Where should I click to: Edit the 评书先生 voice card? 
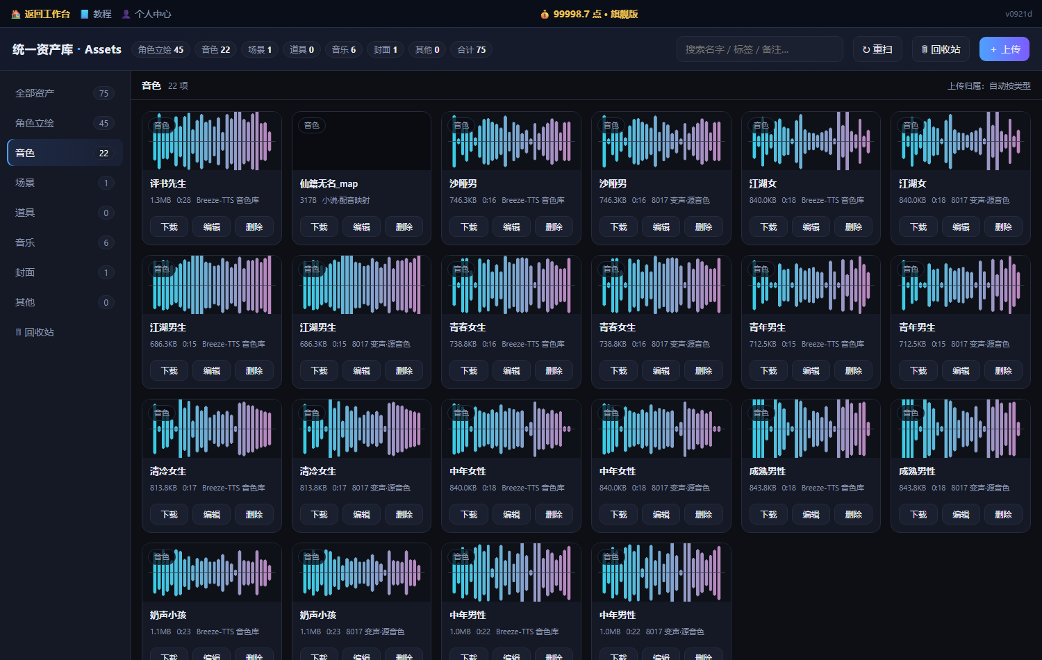coord(212,227)
